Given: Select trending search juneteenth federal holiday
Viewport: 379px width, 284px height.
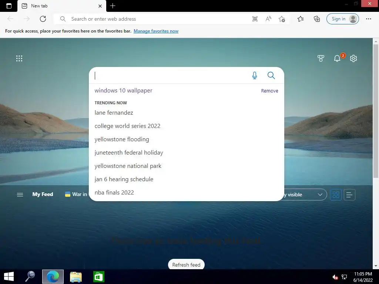Looking at the screenshot, I should 129,153.
